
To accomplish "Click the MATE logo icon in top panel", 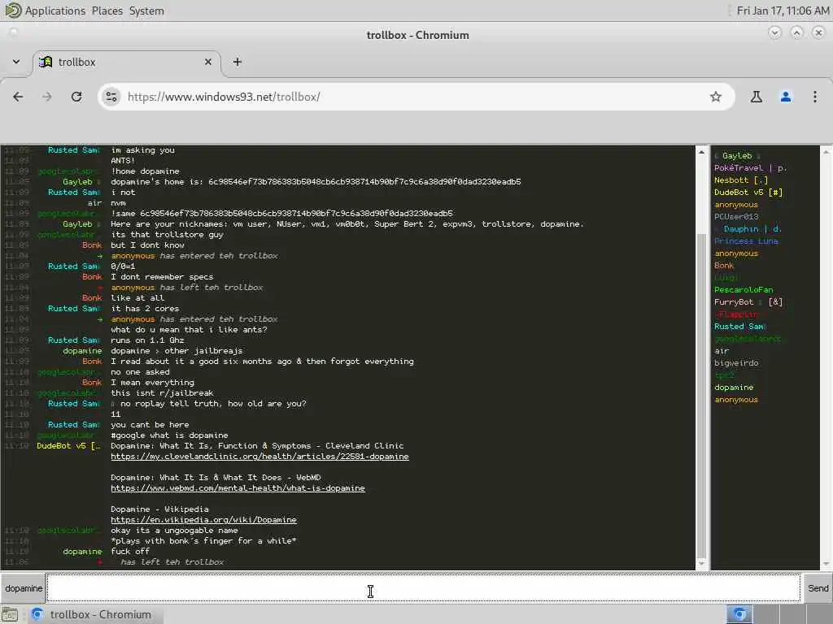I will (x=13, y=11).
